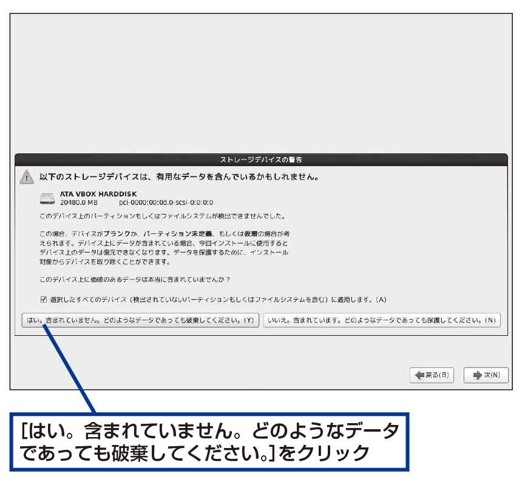Click the 以下のストレージデバイスは warning heading
522x485 pixels.
tap(180, 177)
